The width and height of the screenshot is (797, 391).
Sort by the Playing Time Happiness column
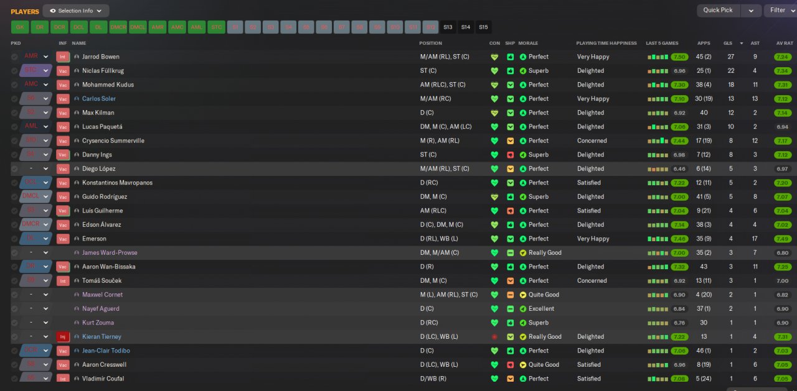[606, 44]
